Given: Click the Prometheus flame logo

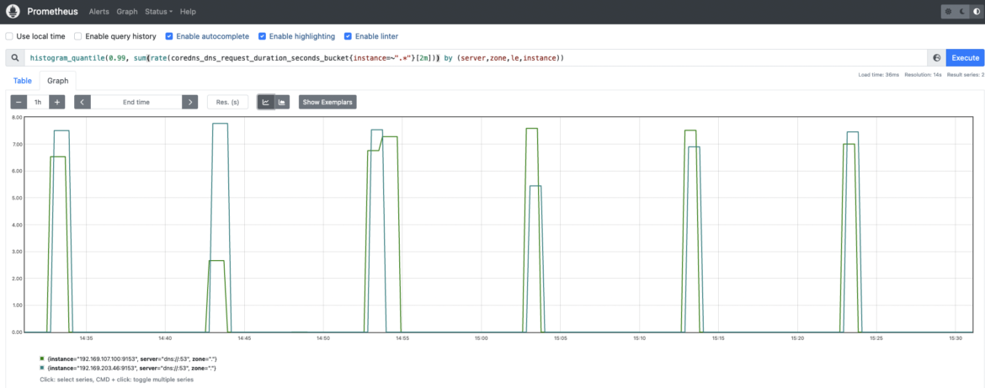Looking at the screenshot, I should (x=13, y=11).
